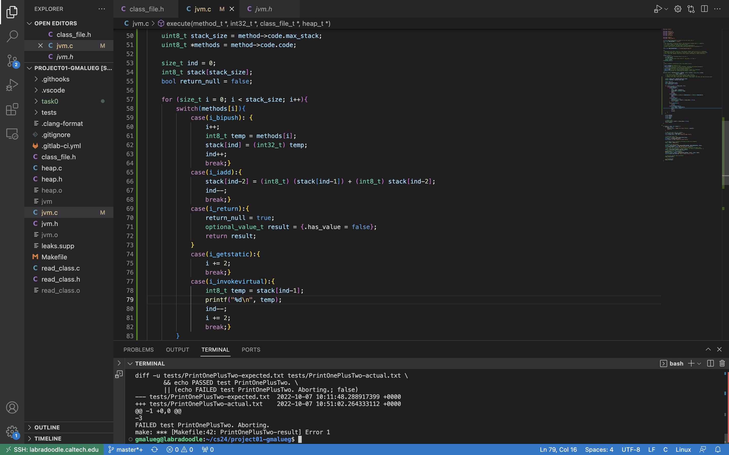
Task: Open the new terminal launch profile dropdown
Action: point(699,363)
